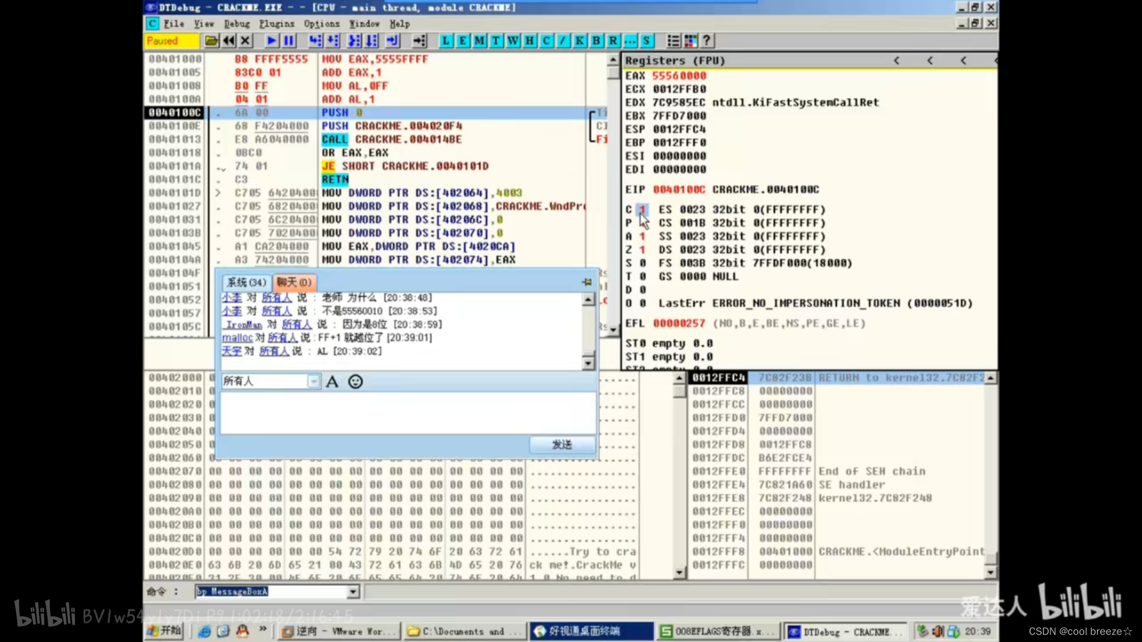The image size is (1142, 642).
Task: Pin the chat panel with the pin icon
Action: pyautogui.click(x=587, y=282)
